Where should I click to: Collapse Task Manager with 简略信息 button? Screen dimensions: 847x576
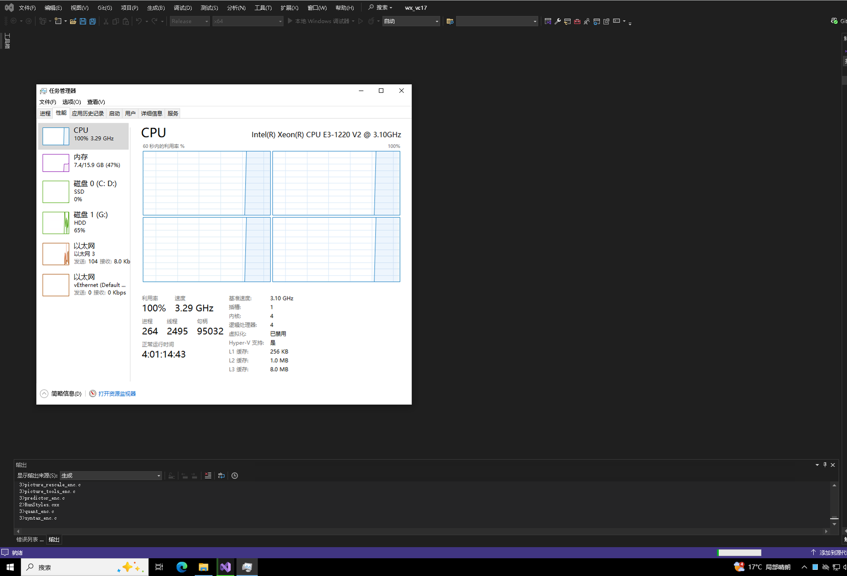click(x=61, y=394)
